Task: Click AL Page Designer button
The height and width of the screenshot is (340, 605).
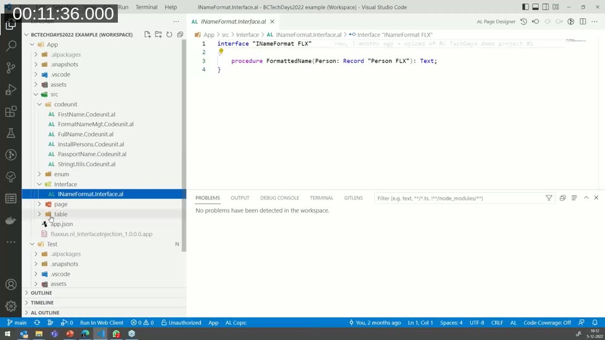Action: click(496, 21)
